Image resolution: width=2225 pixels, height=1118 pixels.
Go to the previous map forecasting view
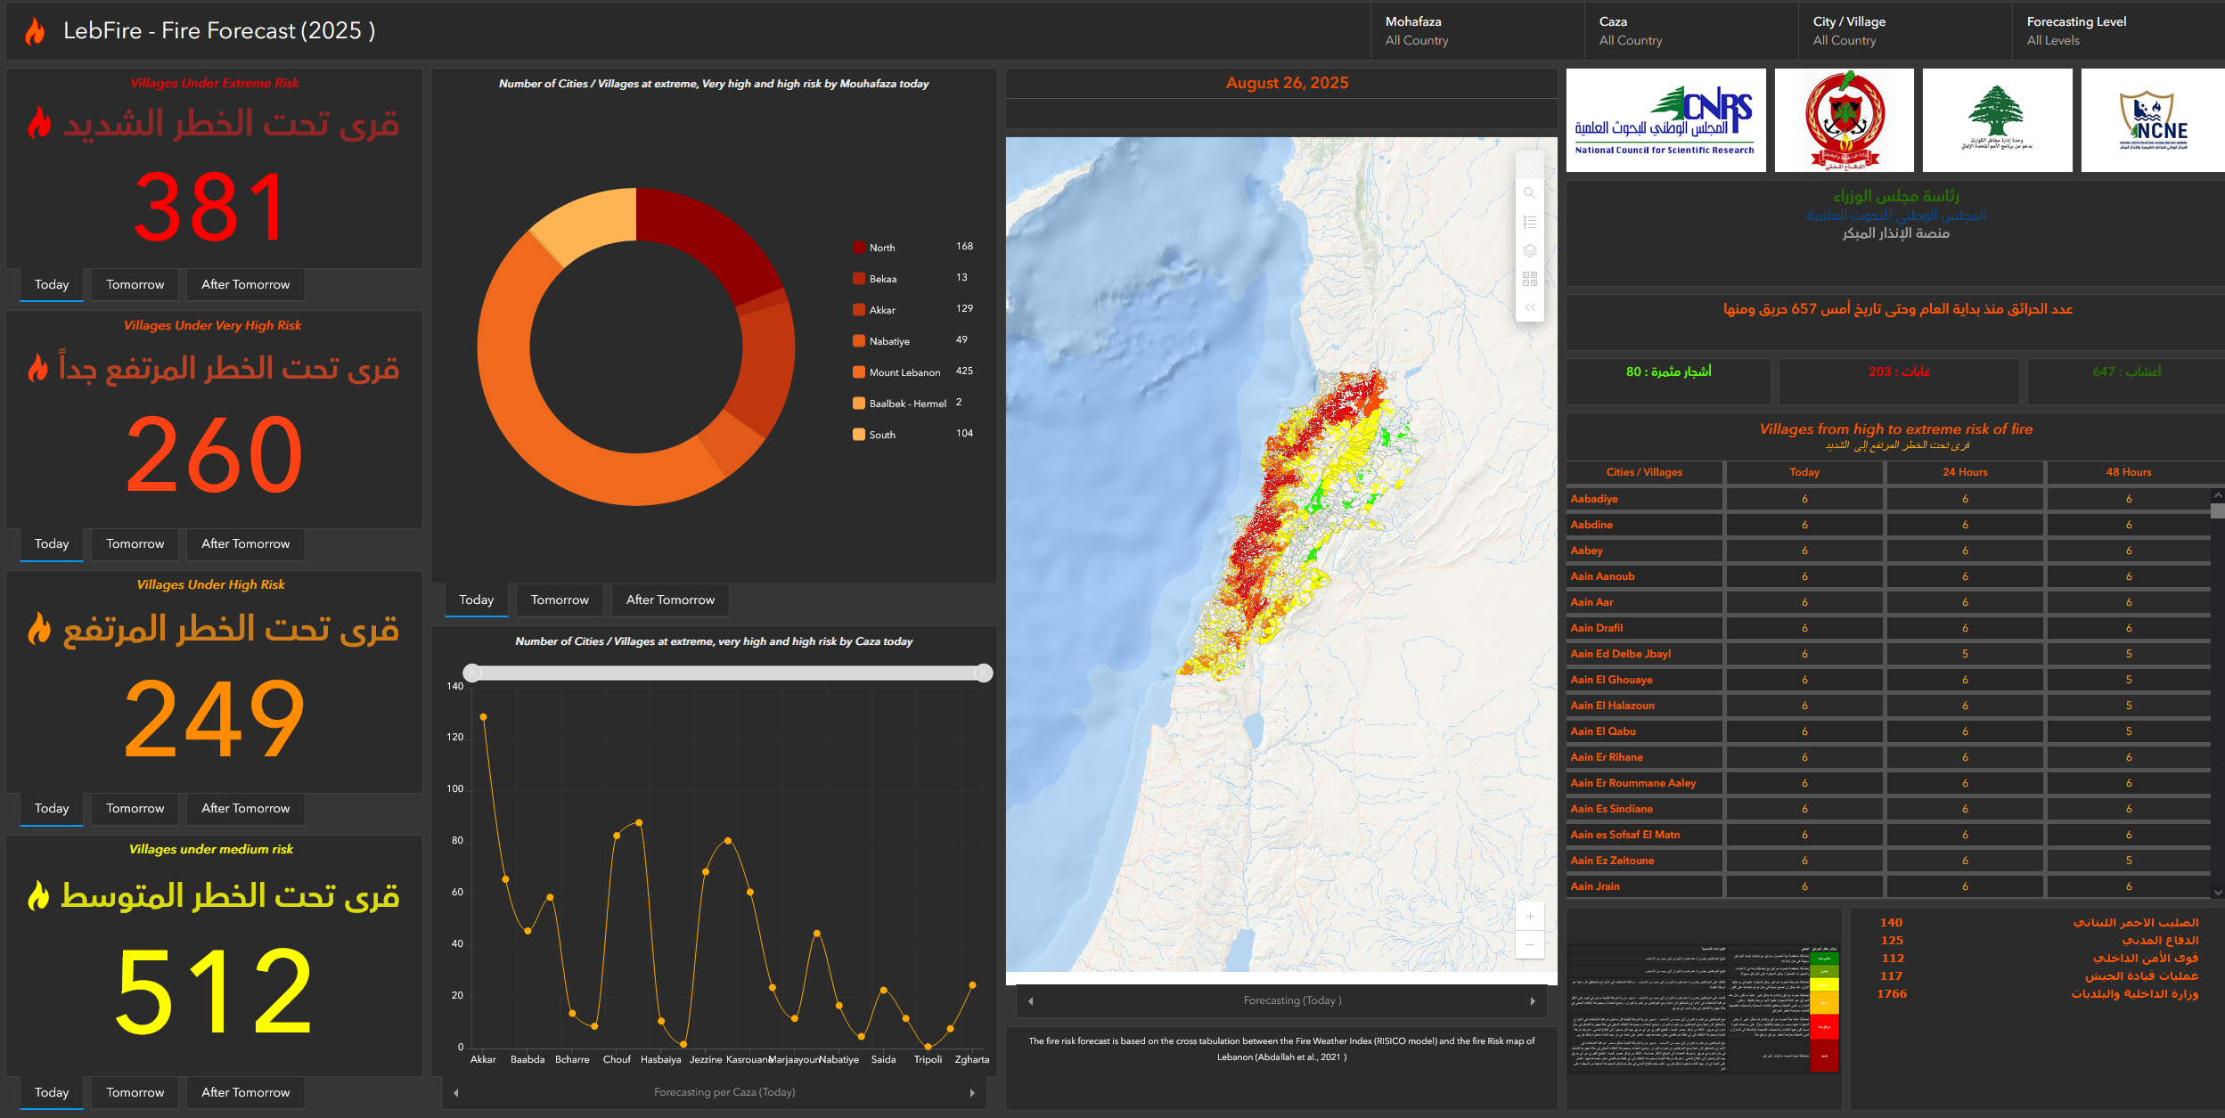click(x=1031, y=1001)
